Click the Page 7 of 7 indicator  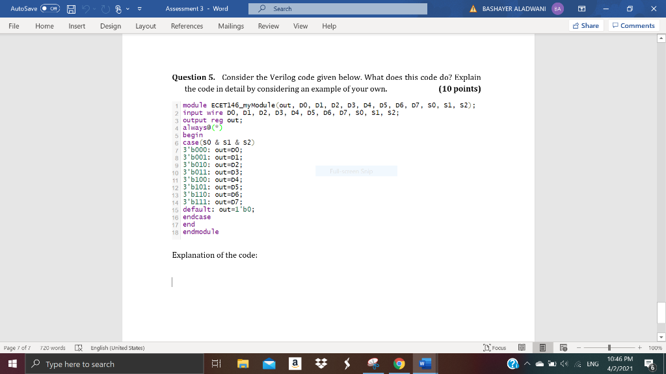point(17,348)
